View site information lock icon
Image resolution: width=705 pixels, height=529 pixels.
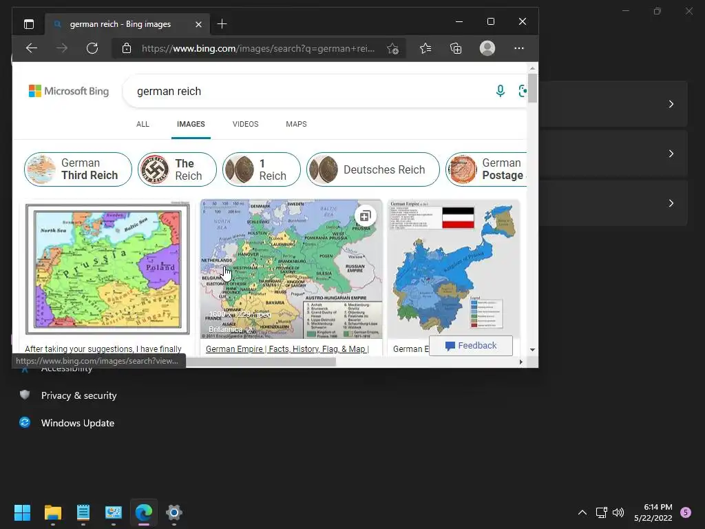[127, 48]
